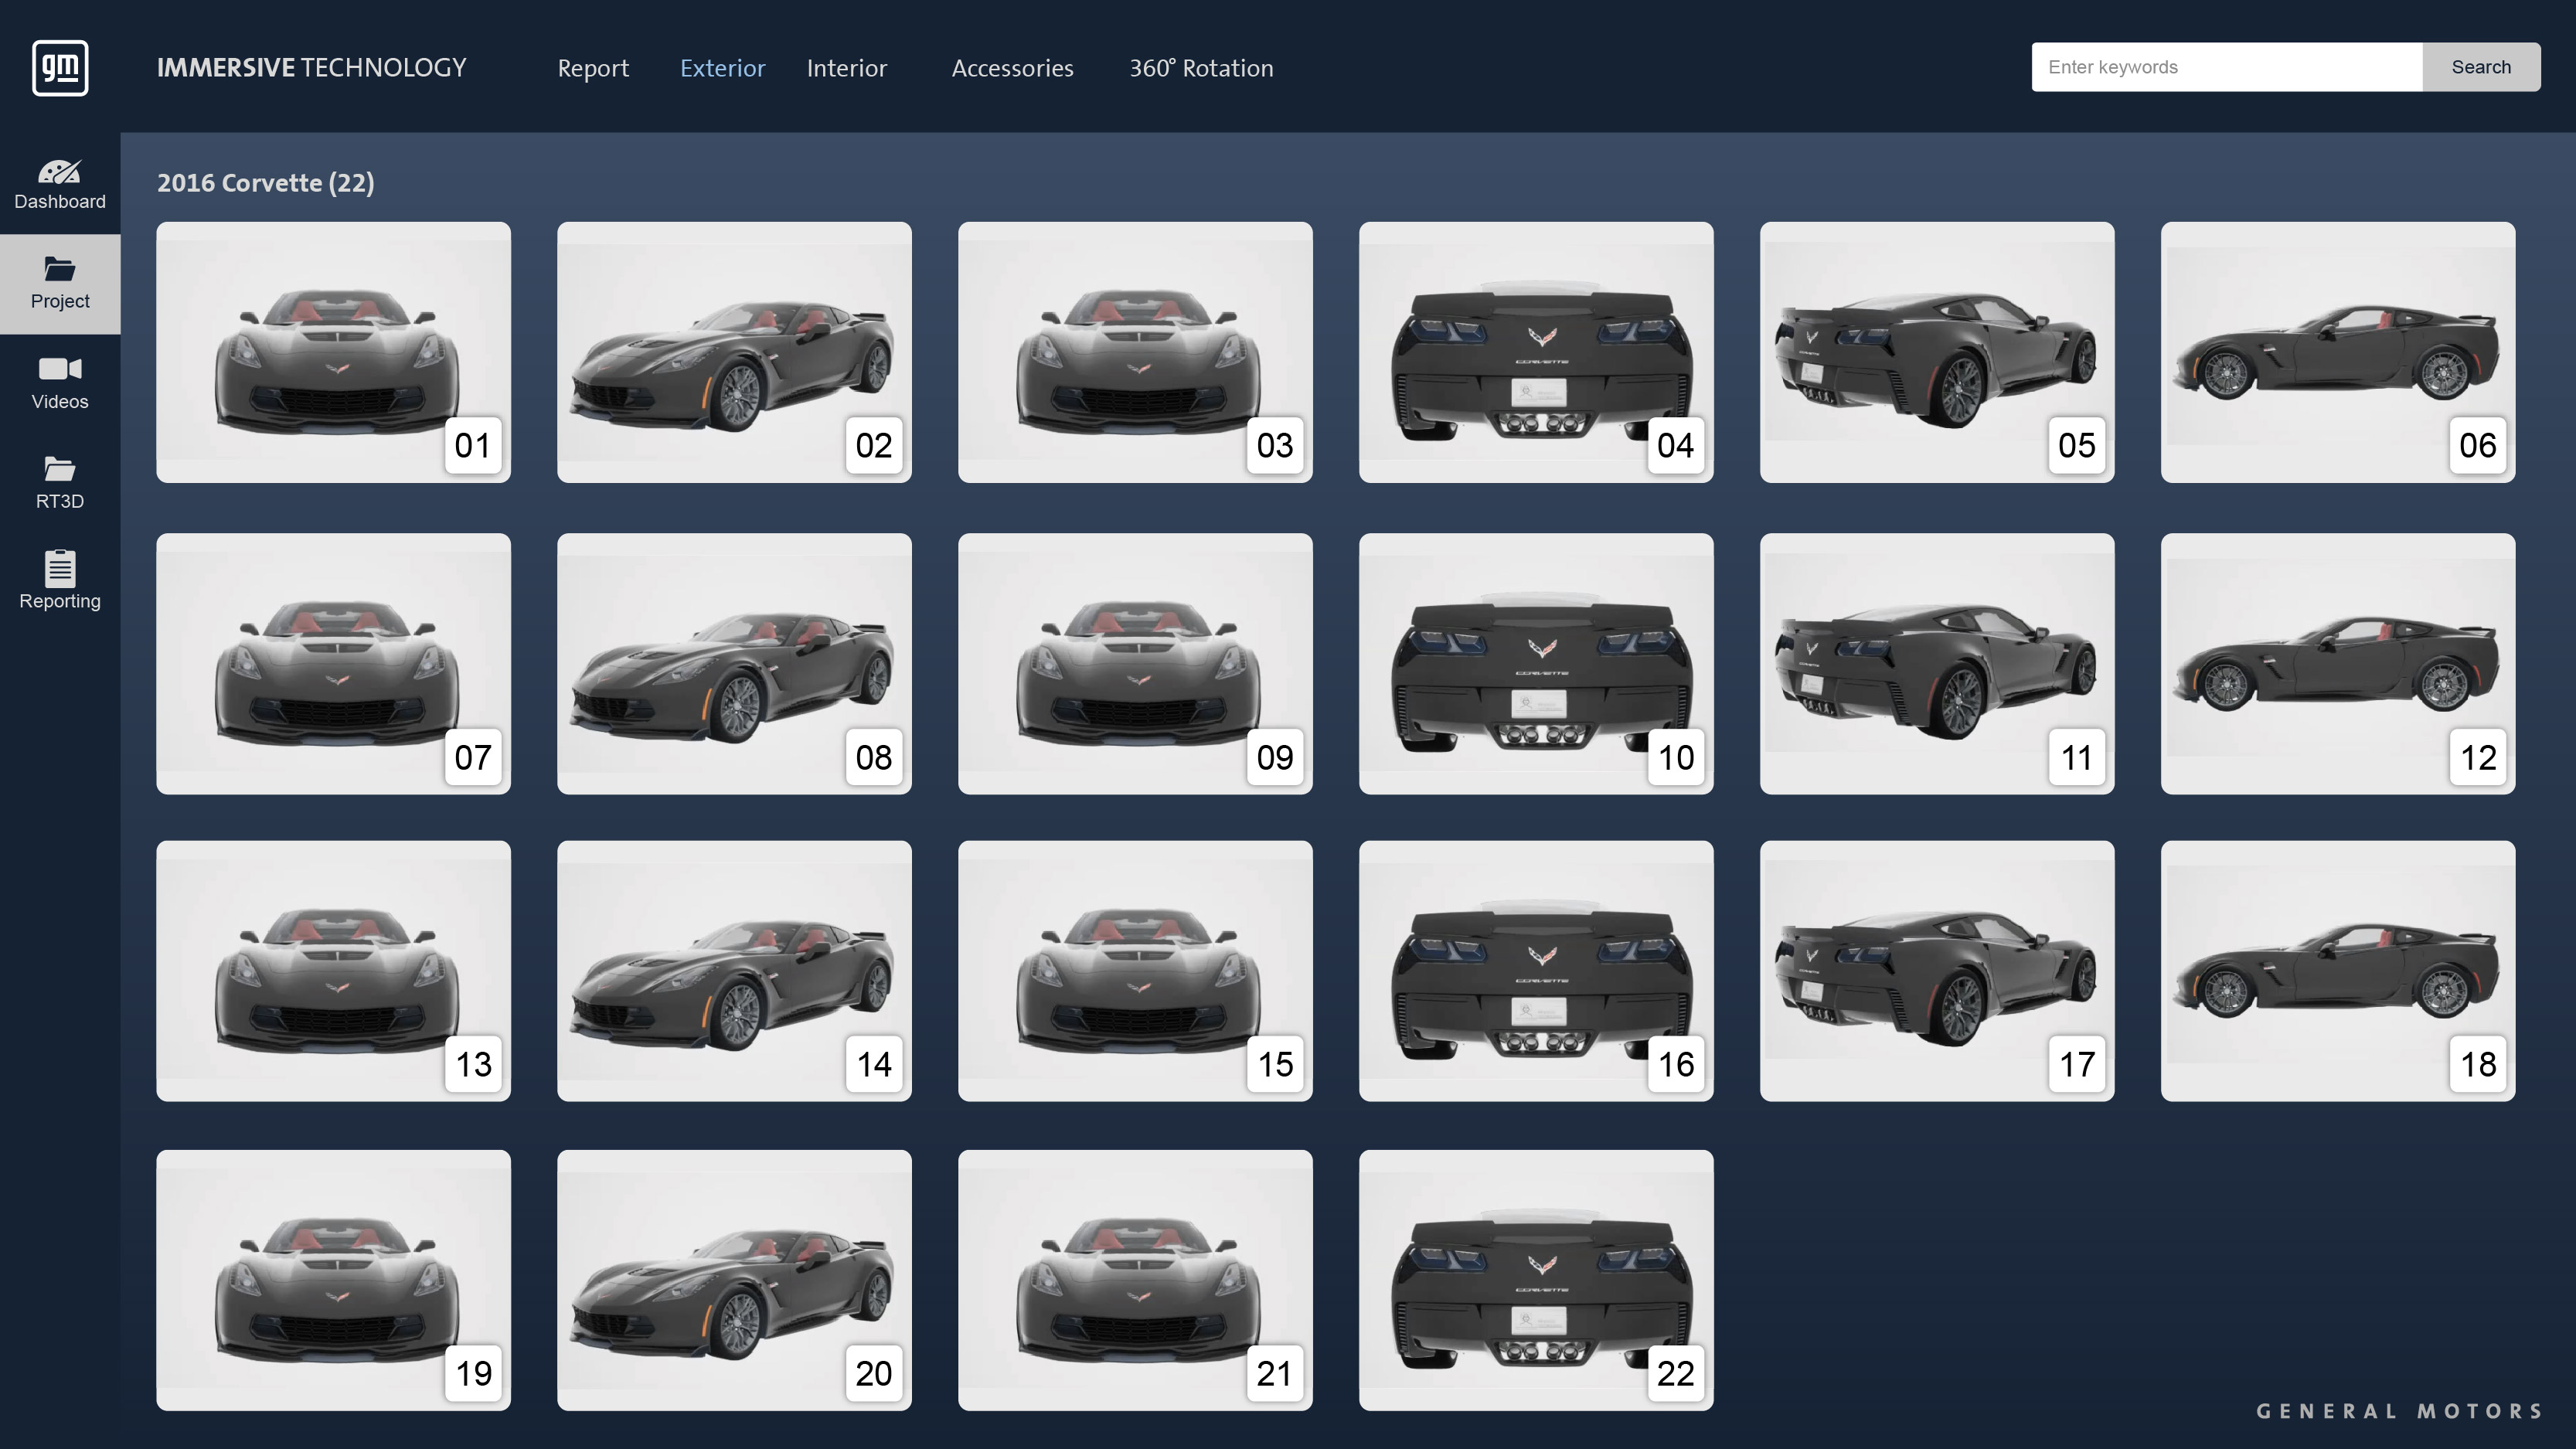
Task: Click the Search button
Action: (x=2481, y=67)
